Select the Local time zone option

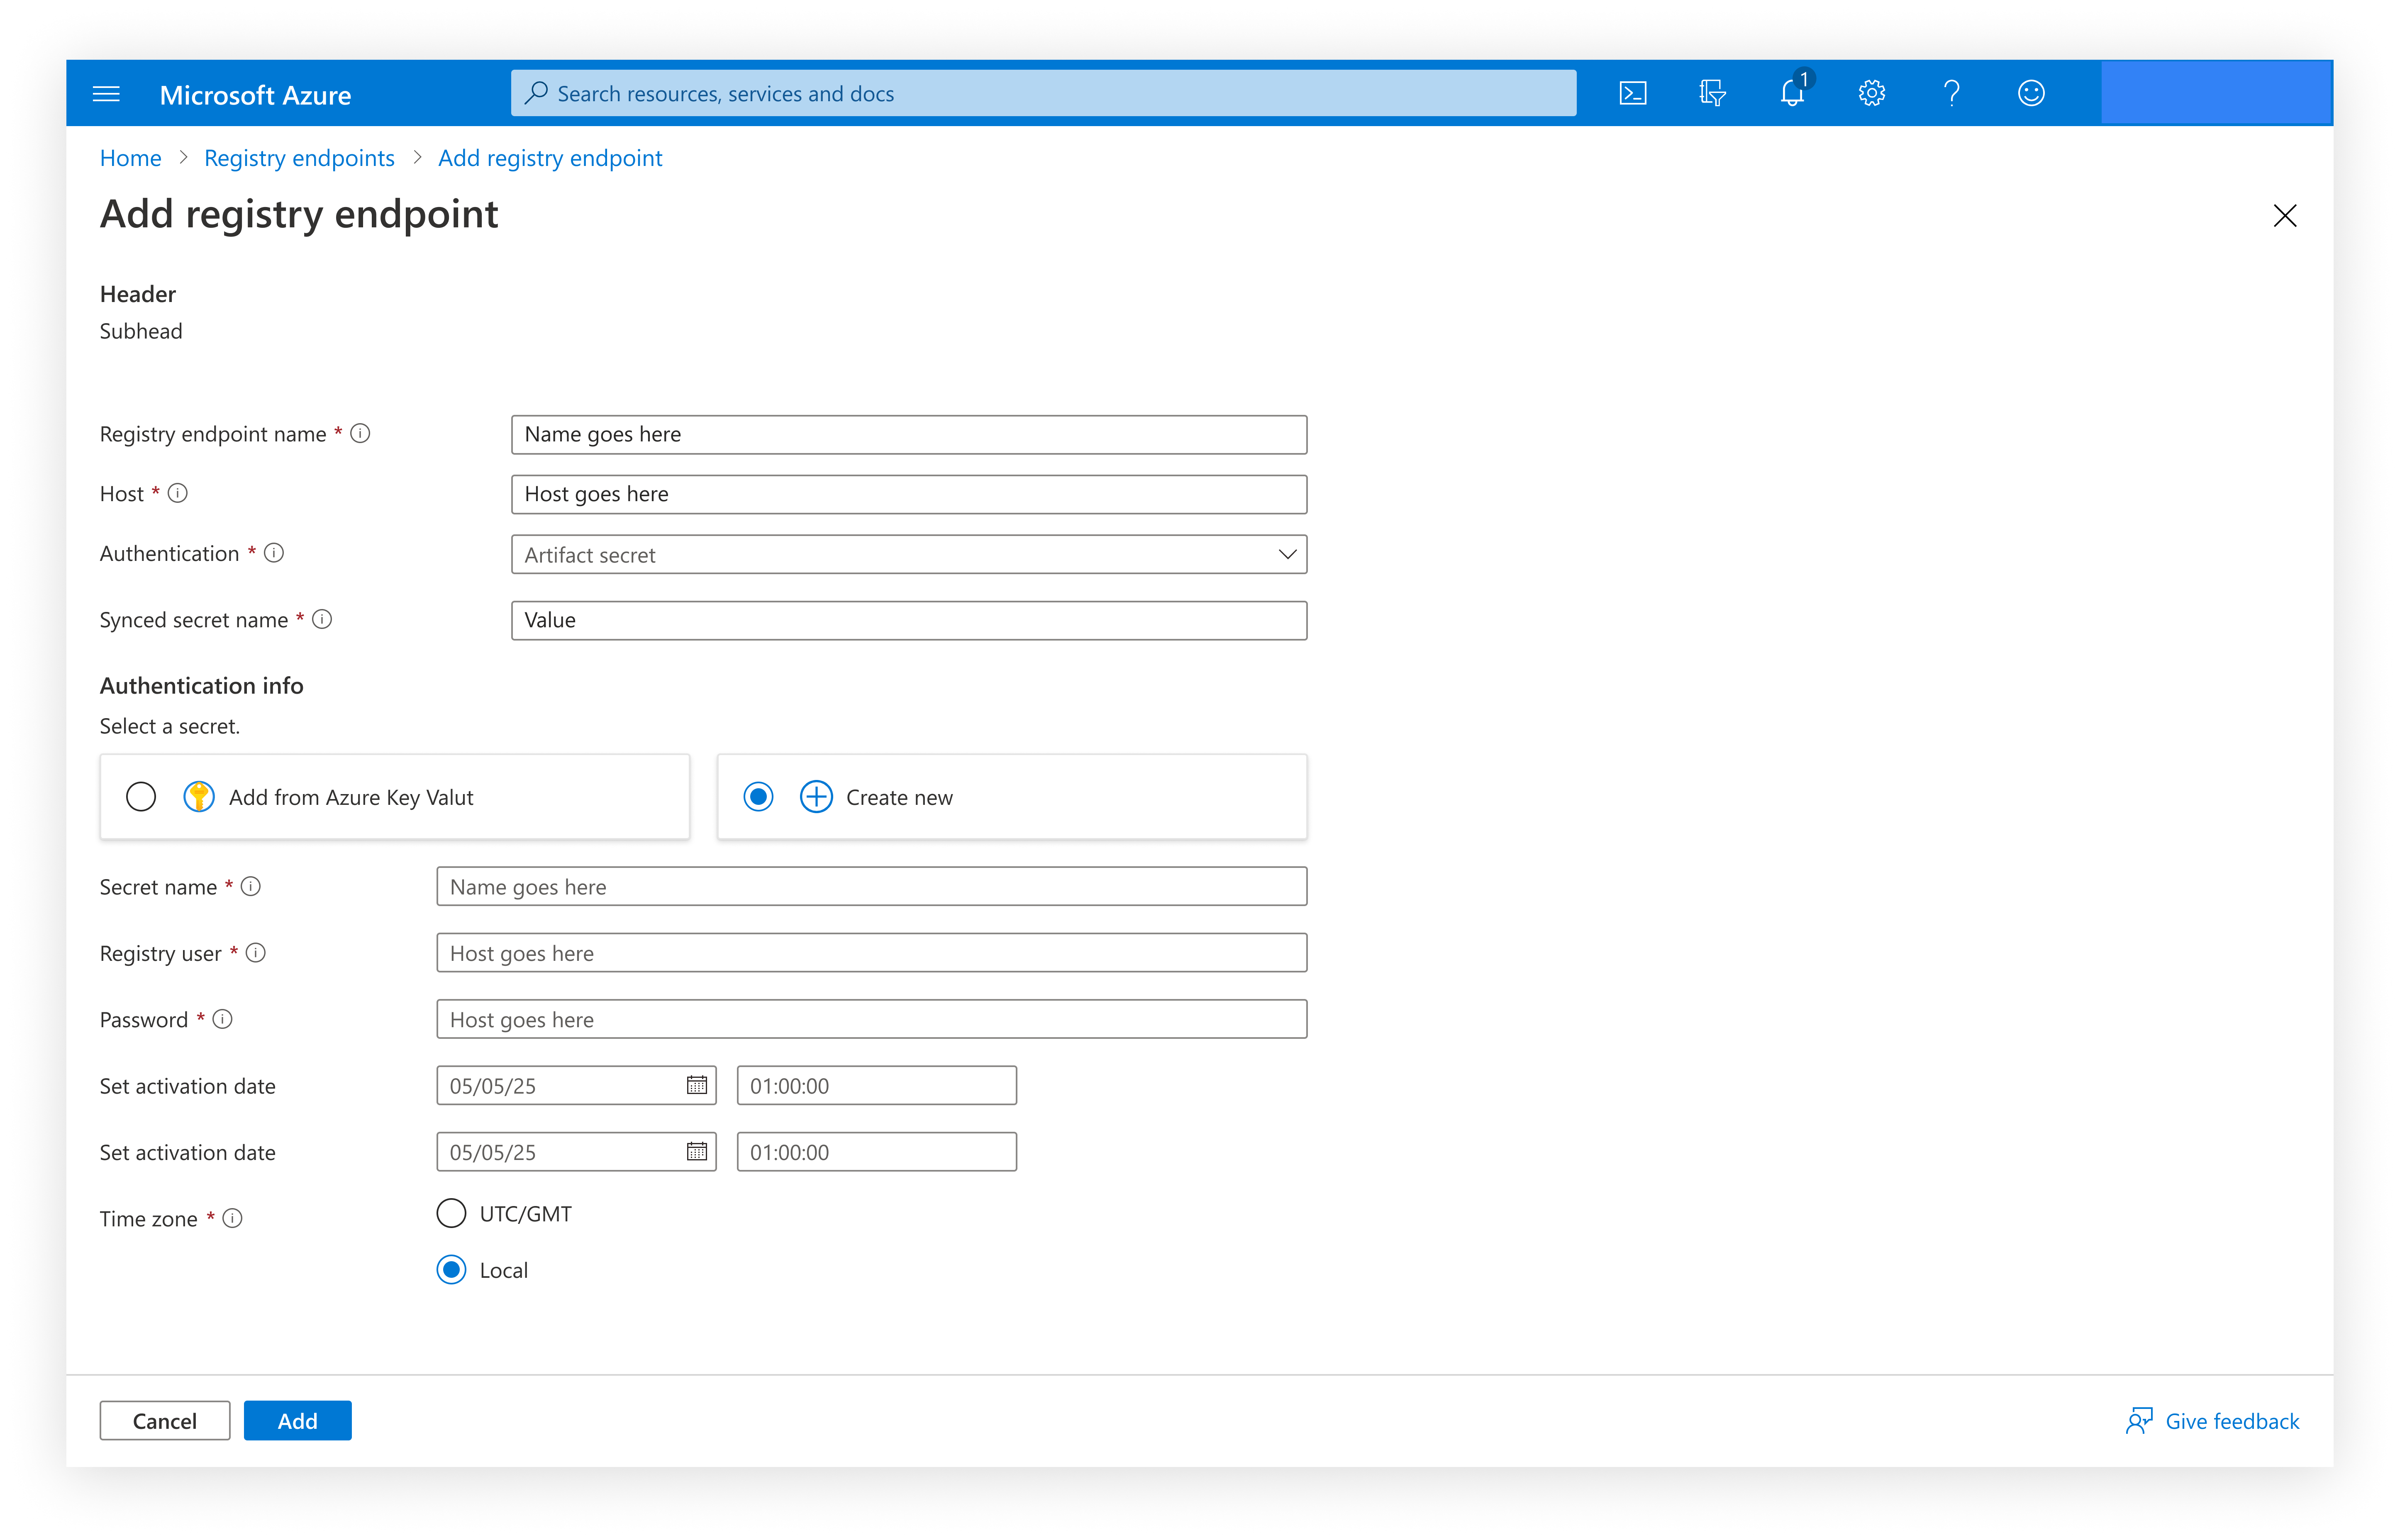452,1270
